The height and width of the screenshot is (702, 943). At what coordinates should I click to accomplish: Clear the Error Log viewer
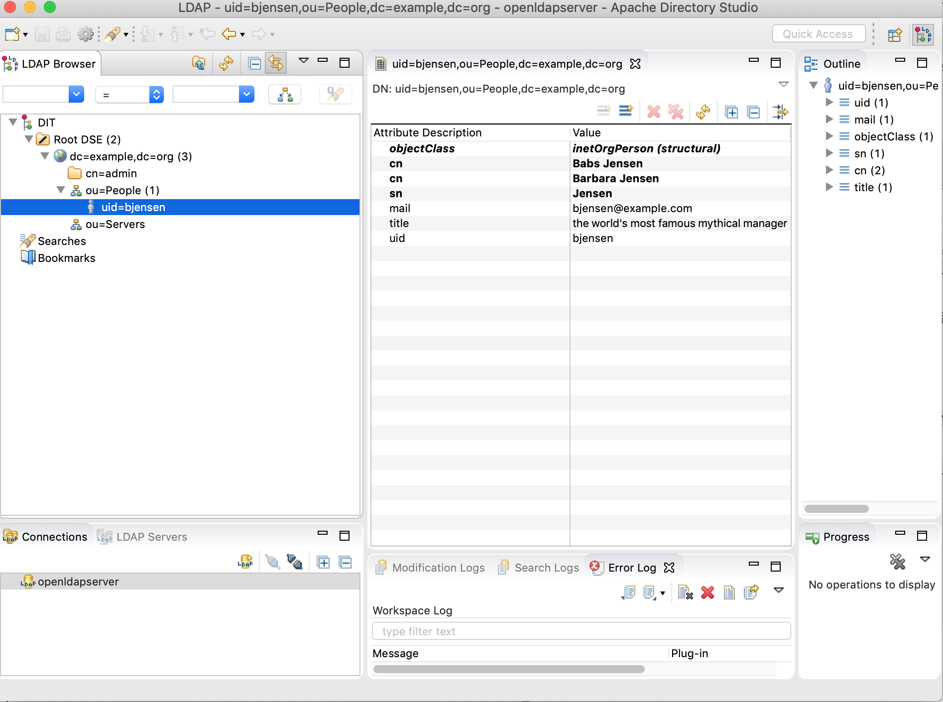click(685, 592)
